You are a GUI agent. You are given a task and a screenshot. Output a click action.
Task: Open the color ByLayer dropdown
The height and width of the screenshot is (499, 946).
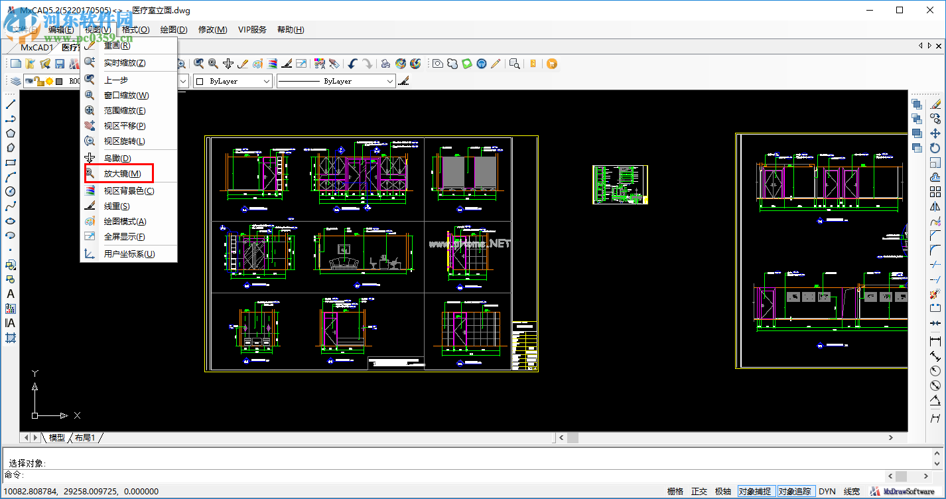(x=232, y=81)
